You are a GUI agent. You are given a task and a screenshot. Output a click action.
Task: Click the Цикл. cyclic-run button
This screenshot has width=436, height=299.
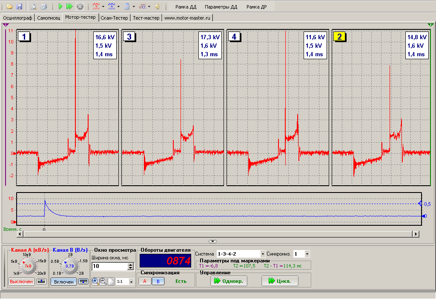pos(280,281)
